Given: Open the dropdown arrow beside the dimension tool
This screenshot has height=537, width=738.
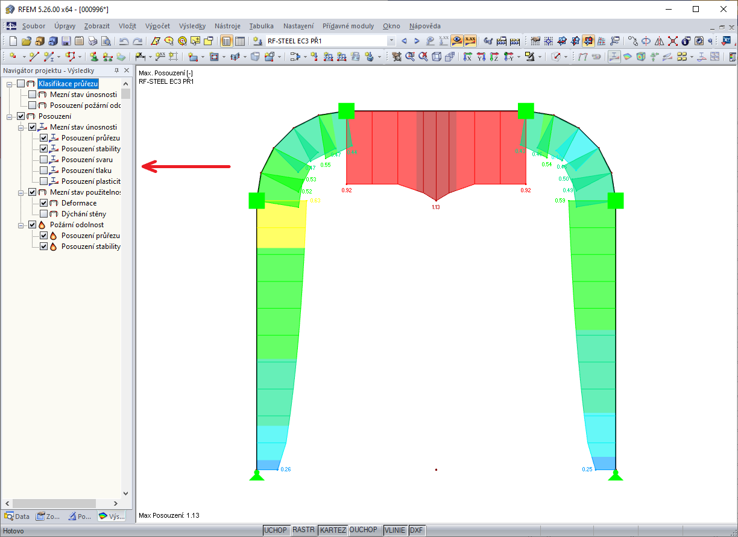Looking at the screenshot, I should point(150,57).
